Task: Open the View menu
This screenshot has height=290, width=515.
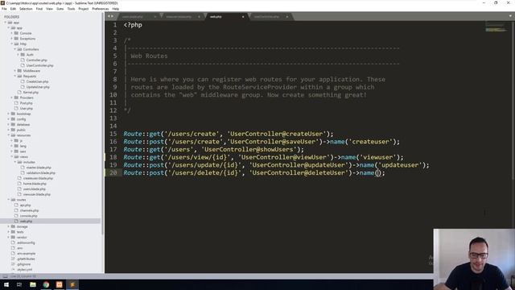Action: (49, 9)
